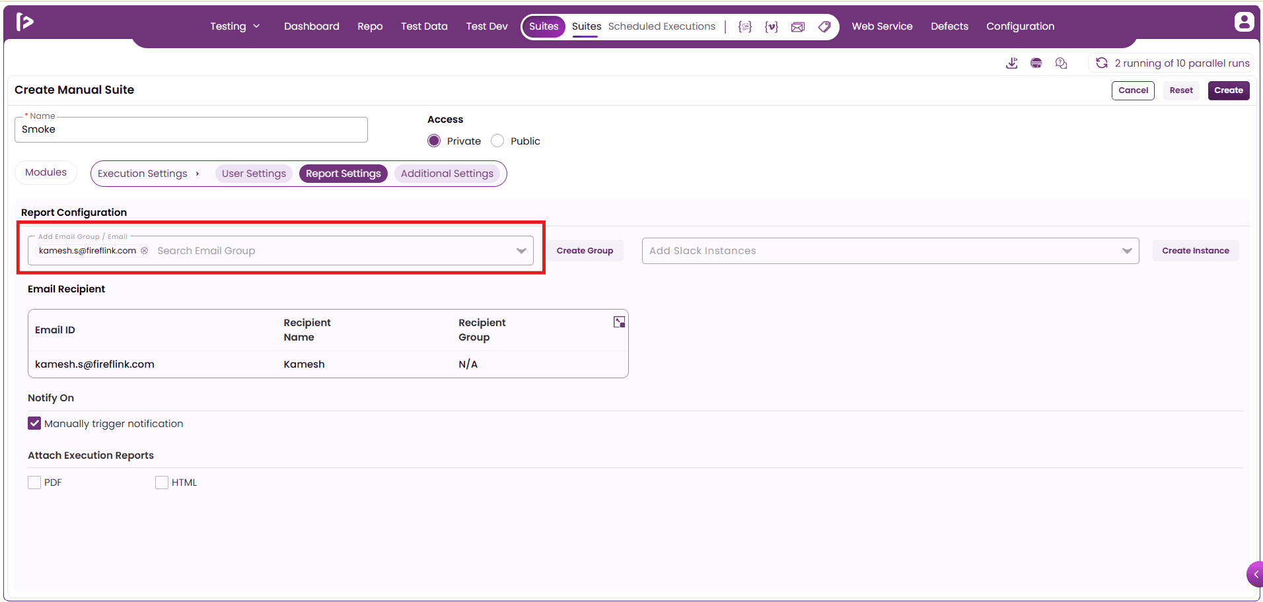This screenshot has width=1263, height=602.
Task: Select Public access
Action: click(497, 141)
